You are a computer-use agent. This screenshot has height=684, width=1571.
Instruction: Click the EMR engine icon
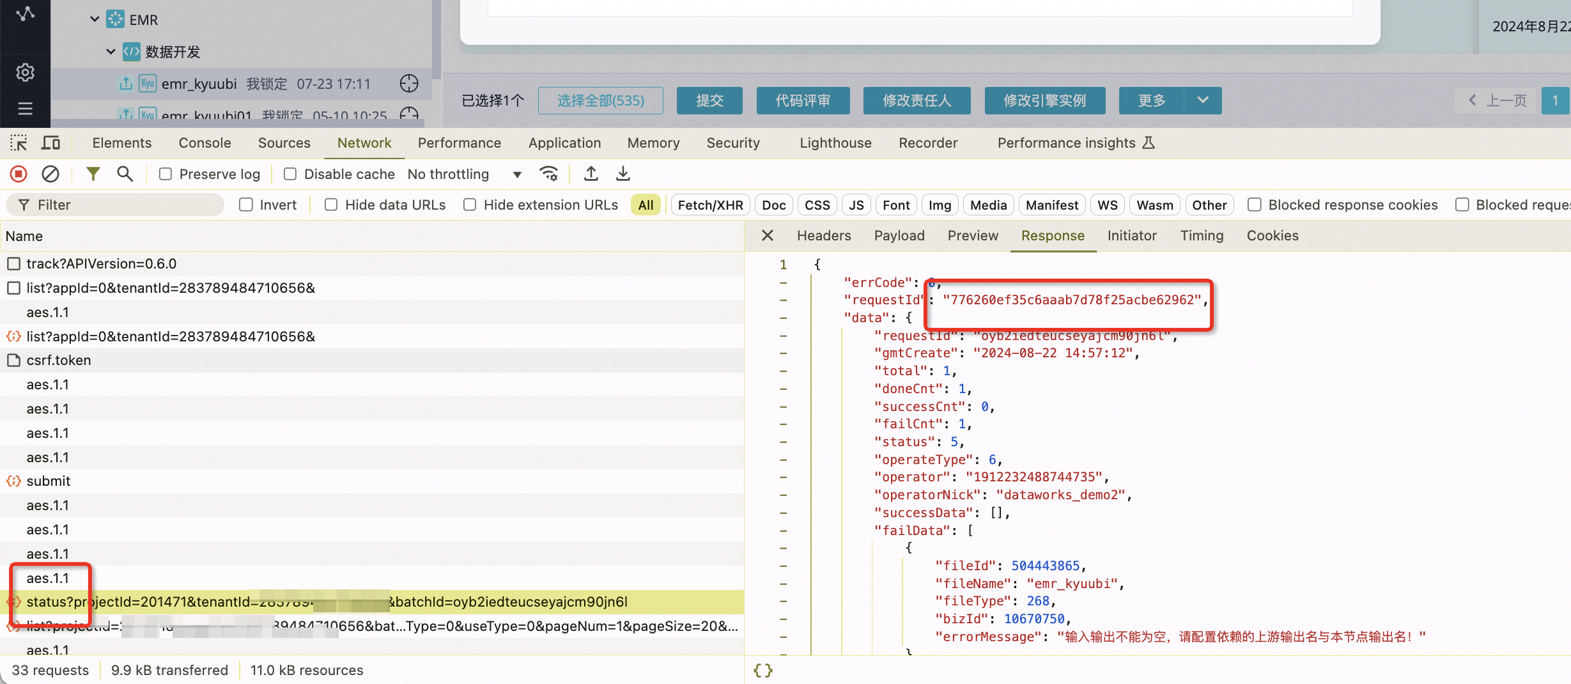pyautogui.click(x=116, y=19)
